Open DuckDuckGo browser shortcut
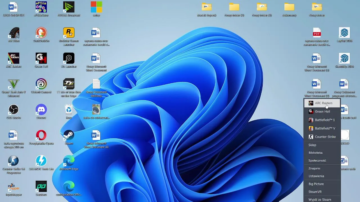The height and width of the screenshot is (202, 360). [41, 35]
